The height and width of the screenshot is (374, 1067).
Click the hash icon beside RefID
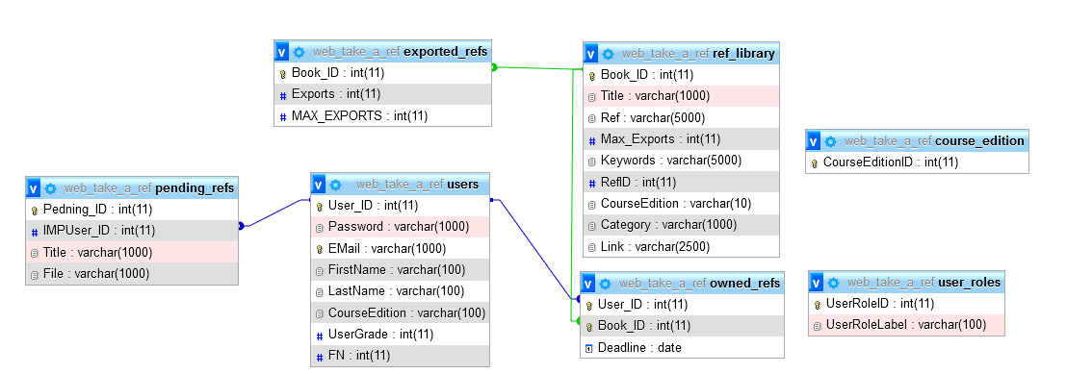click(592, 183)
